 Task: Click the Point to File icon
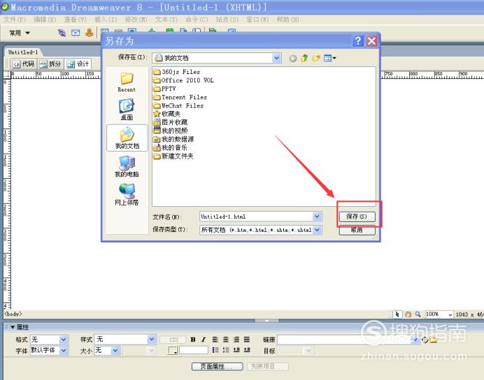[x=425, y=339]
